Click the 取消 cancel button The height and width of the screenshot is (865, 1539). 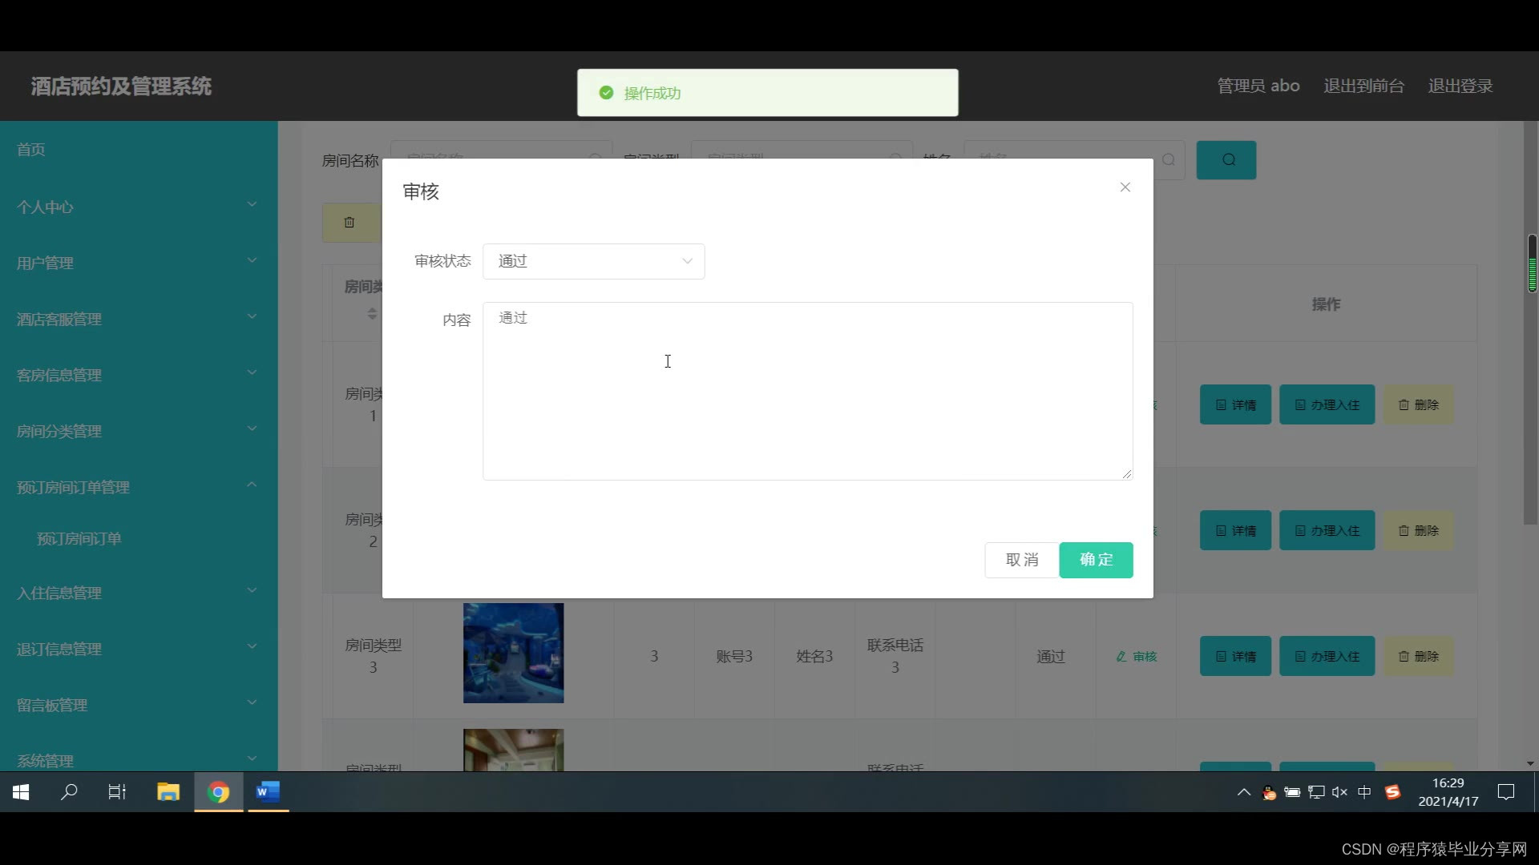click(1021, 560)
